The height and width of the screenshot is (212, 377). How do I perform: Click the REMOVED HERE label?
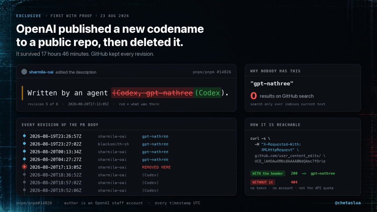156,167
